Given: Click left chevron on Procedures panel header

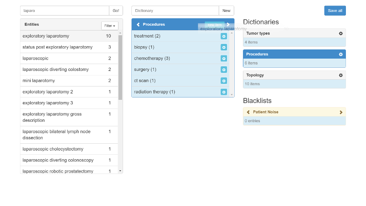Looking at the screenshot, I should pos(138,24).
